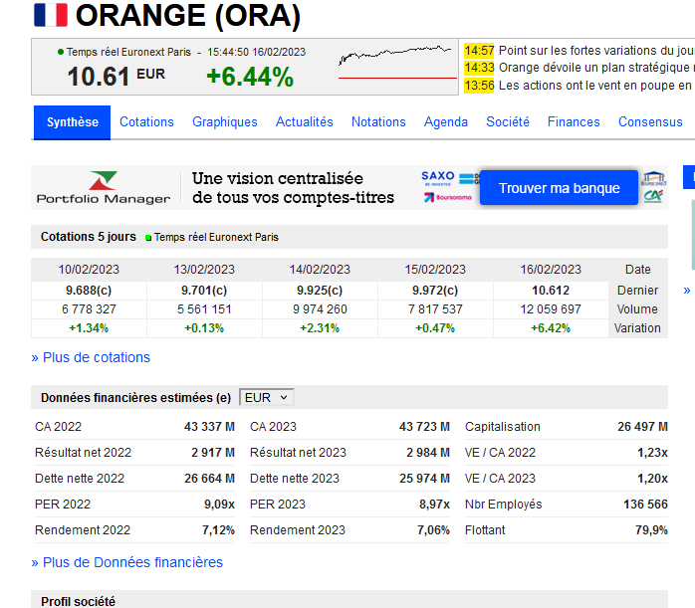
Task: View the Finances tab
Action: click(x=574, y=122)
